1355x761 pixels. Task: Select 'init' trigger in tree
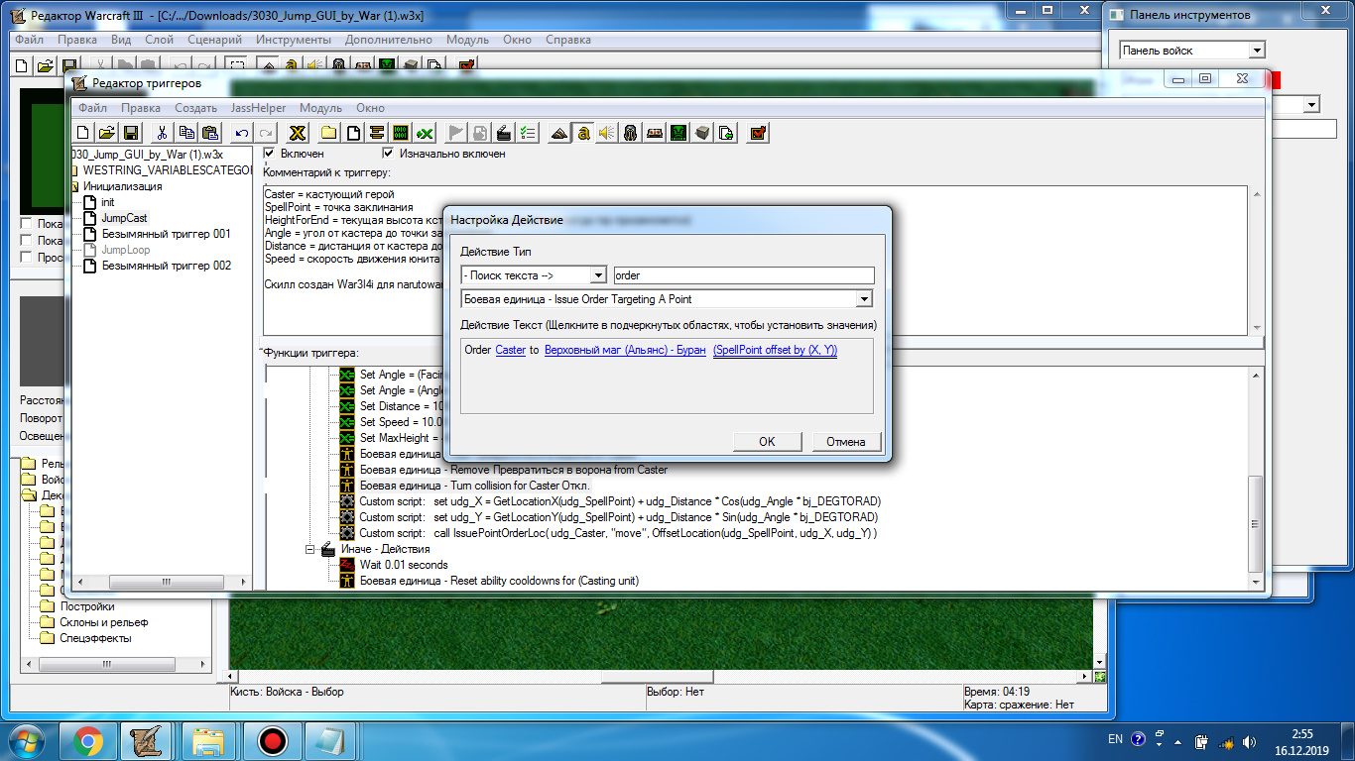coord(108,202)
